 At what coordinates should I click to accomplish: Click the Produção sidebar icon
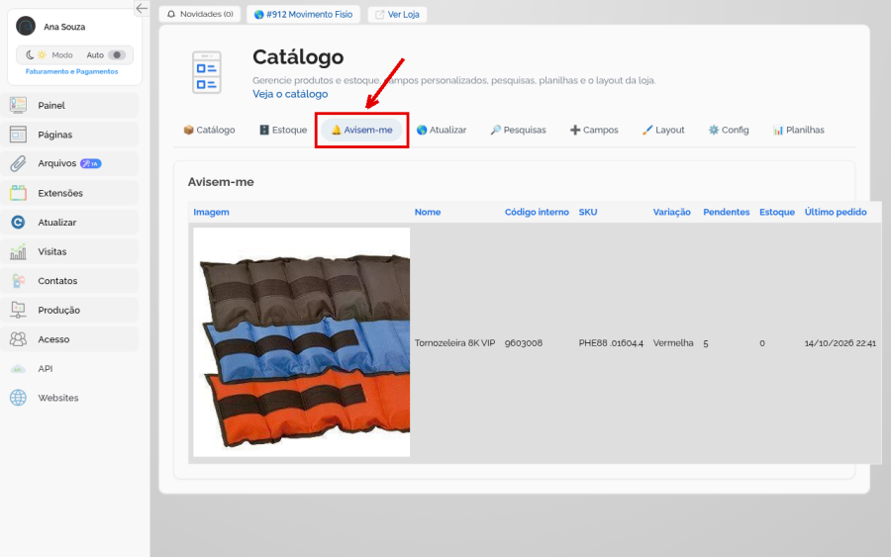tap(18, 310)
